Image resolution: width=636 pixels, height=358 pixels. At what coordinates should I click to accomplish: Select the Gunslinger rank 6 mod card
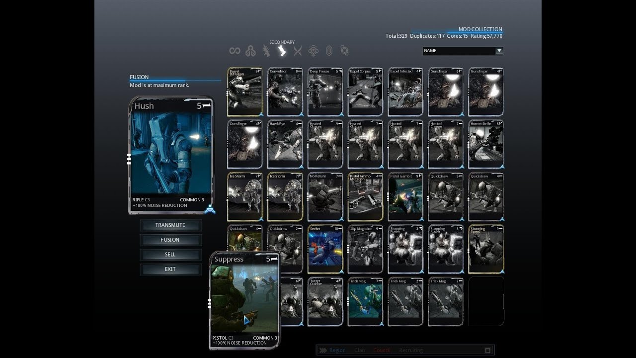click(446, 92)
